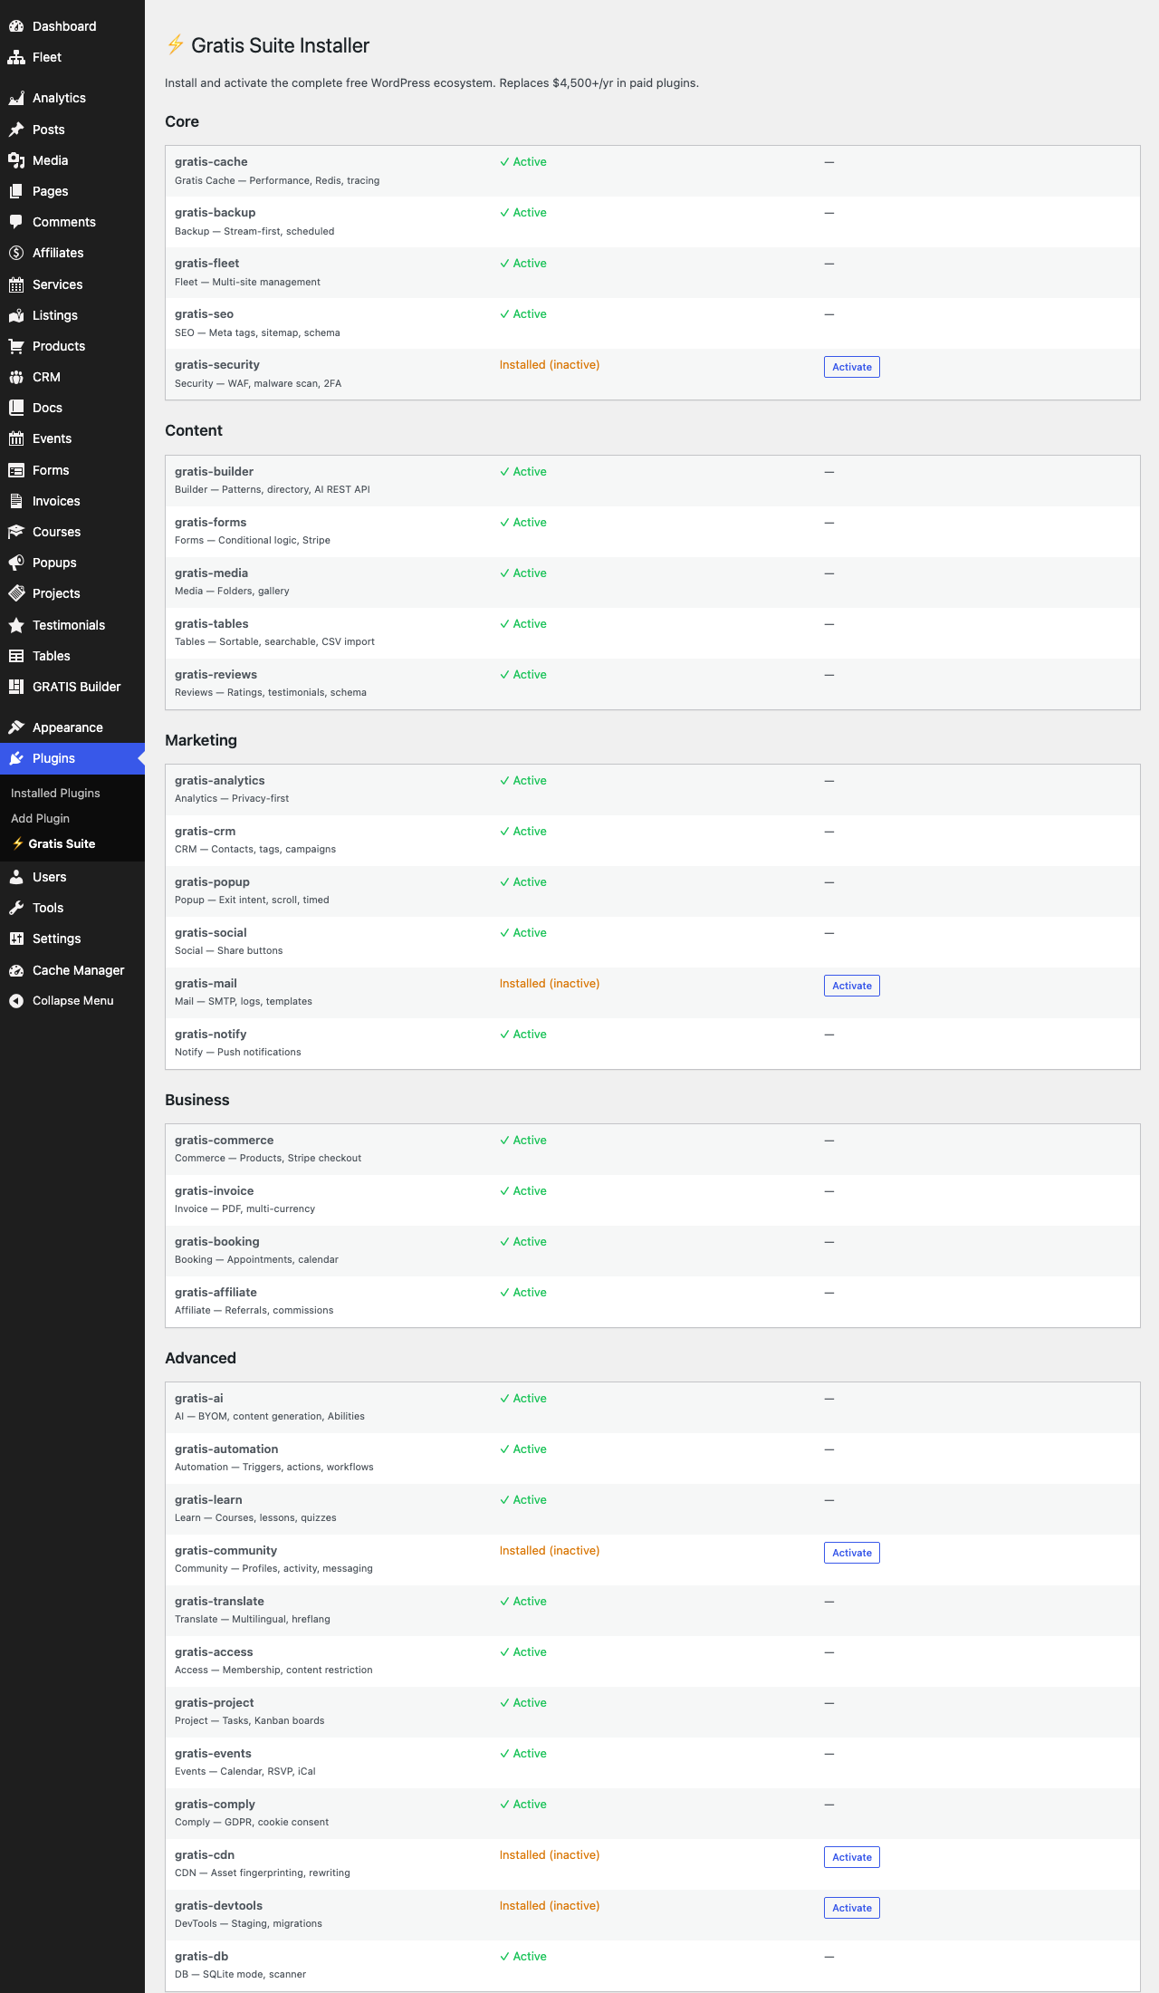Open the Settings menu label
Image resolution: width=1159 pixels, height=1993 pixels.
pos(56,939)
